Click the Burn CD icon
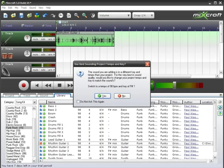The width and height of the screenshot is (224, 168). point(61,15)
